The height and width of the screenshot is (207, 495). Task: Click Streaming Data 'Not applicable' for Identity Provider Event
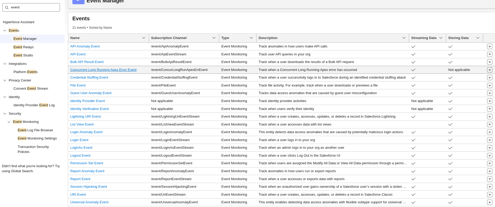422,101
